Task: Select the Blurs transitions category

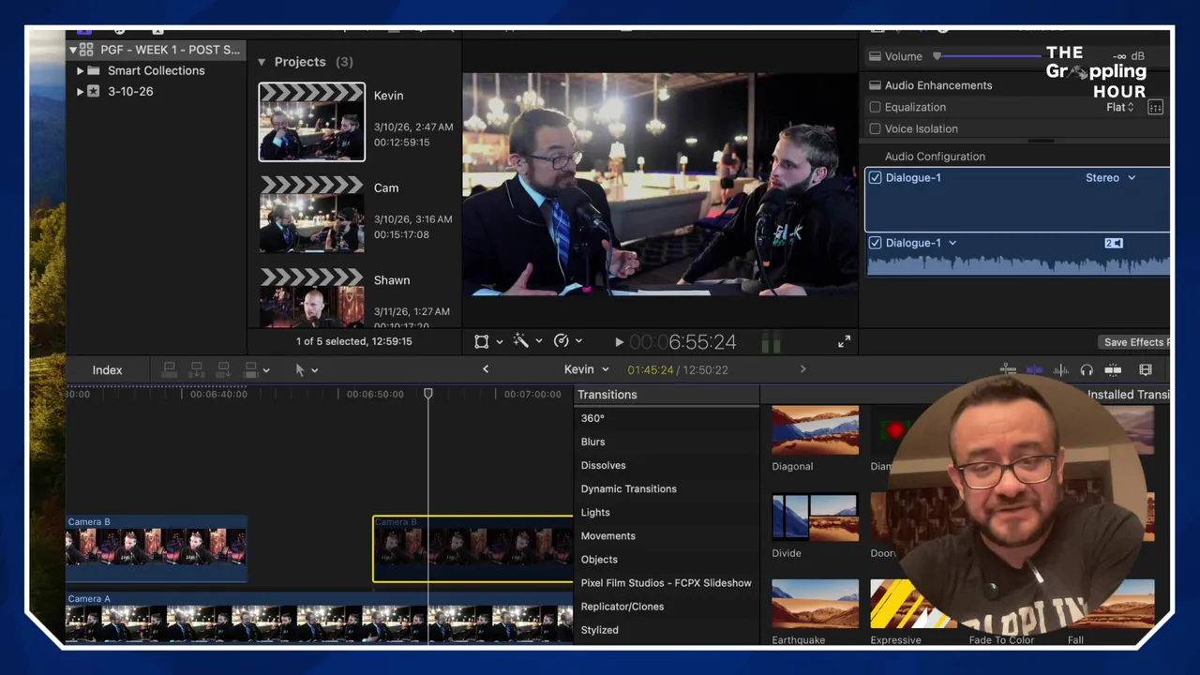Action: point(592,442)
